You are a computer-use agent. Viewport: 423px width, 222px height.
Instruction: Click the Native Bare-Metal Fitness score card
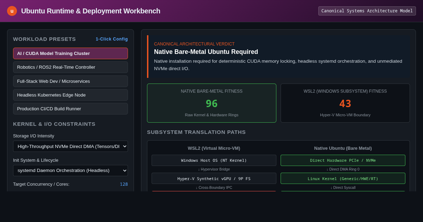point(211,103)
